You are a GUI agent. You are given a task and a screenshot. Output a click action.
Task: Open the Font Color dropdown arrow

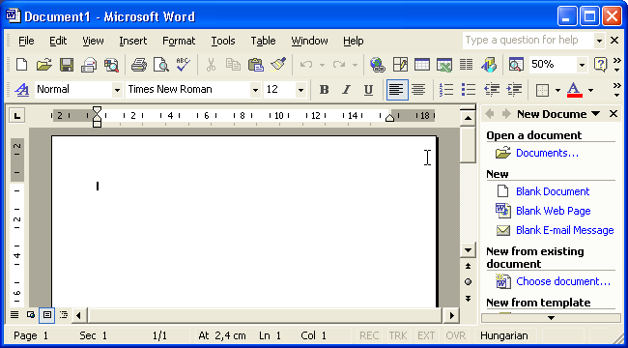coord(590,90)
